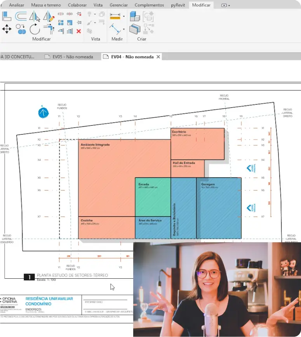The image size is (301, 337).
Task: Select the Array tool
Action: [61, 23]
